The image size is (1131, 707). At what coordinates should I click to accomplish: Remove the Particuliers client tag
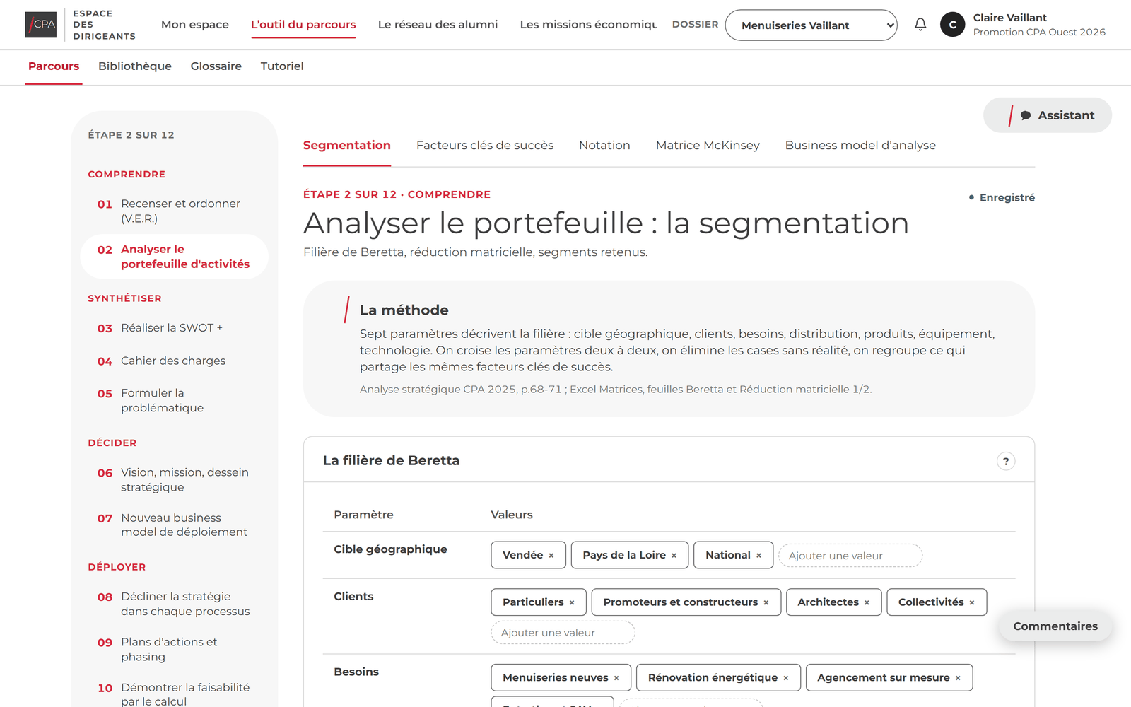572,602
